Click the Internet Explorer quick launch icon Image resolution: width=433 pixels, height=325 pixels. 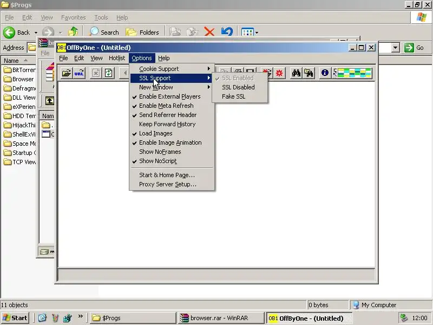coord(42,318)
